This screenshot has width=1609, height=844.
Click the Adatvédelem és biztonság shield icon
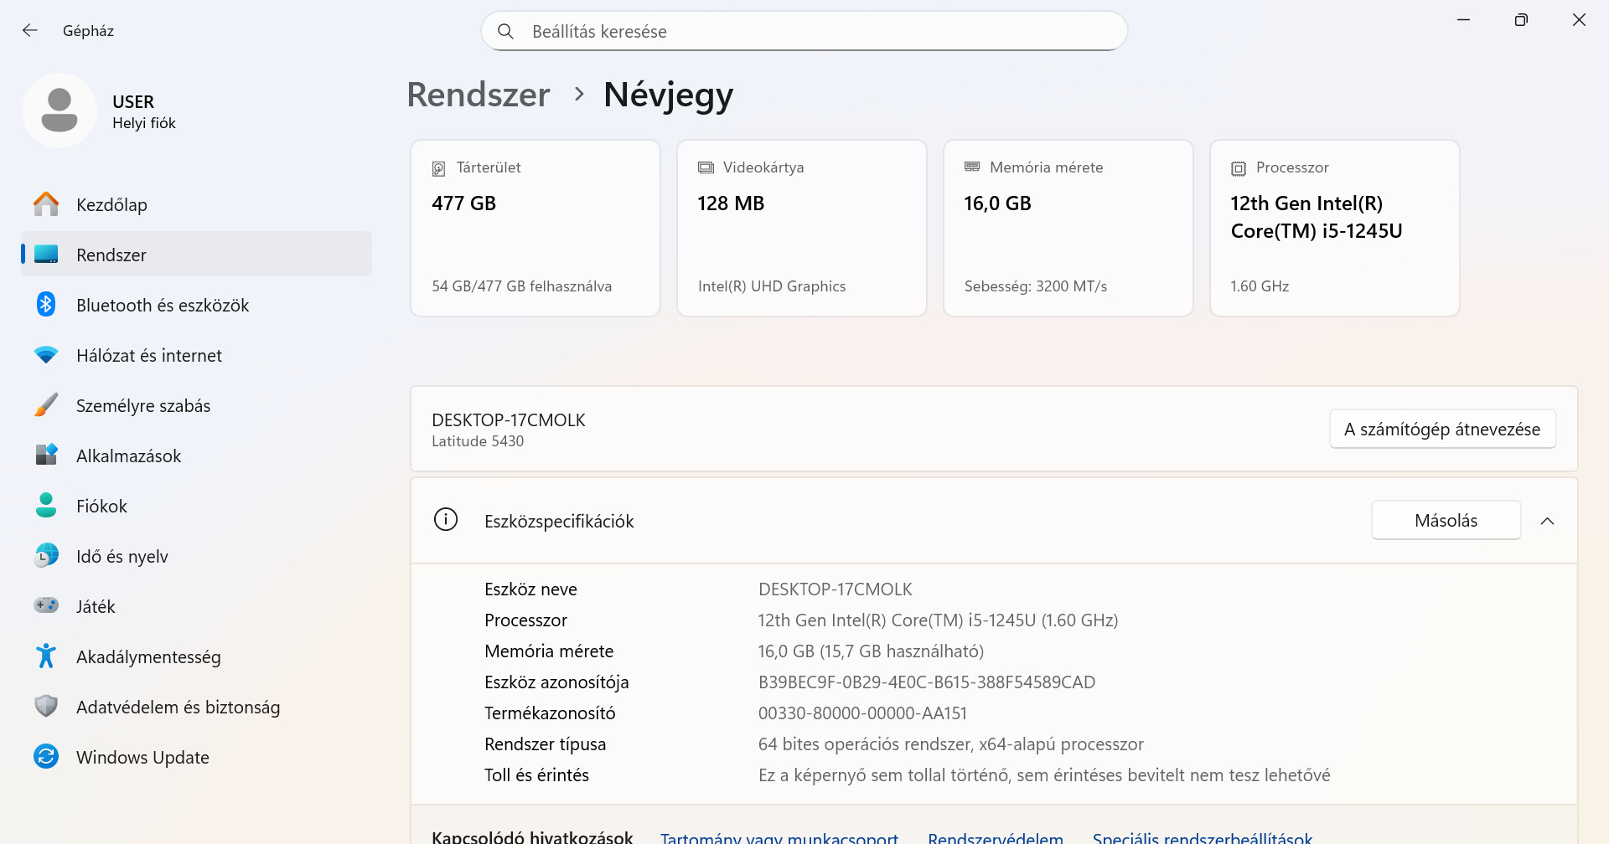pyautogui.click(x=46, y=707)
